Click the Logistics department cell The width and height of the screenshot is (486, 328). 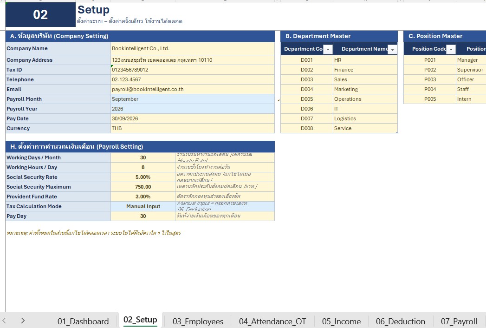click(365, 118)
